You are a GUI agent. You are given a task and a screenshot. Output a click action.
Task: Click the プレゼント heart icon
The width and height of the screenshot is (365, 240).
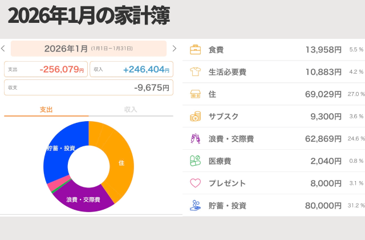click(195, 183)
